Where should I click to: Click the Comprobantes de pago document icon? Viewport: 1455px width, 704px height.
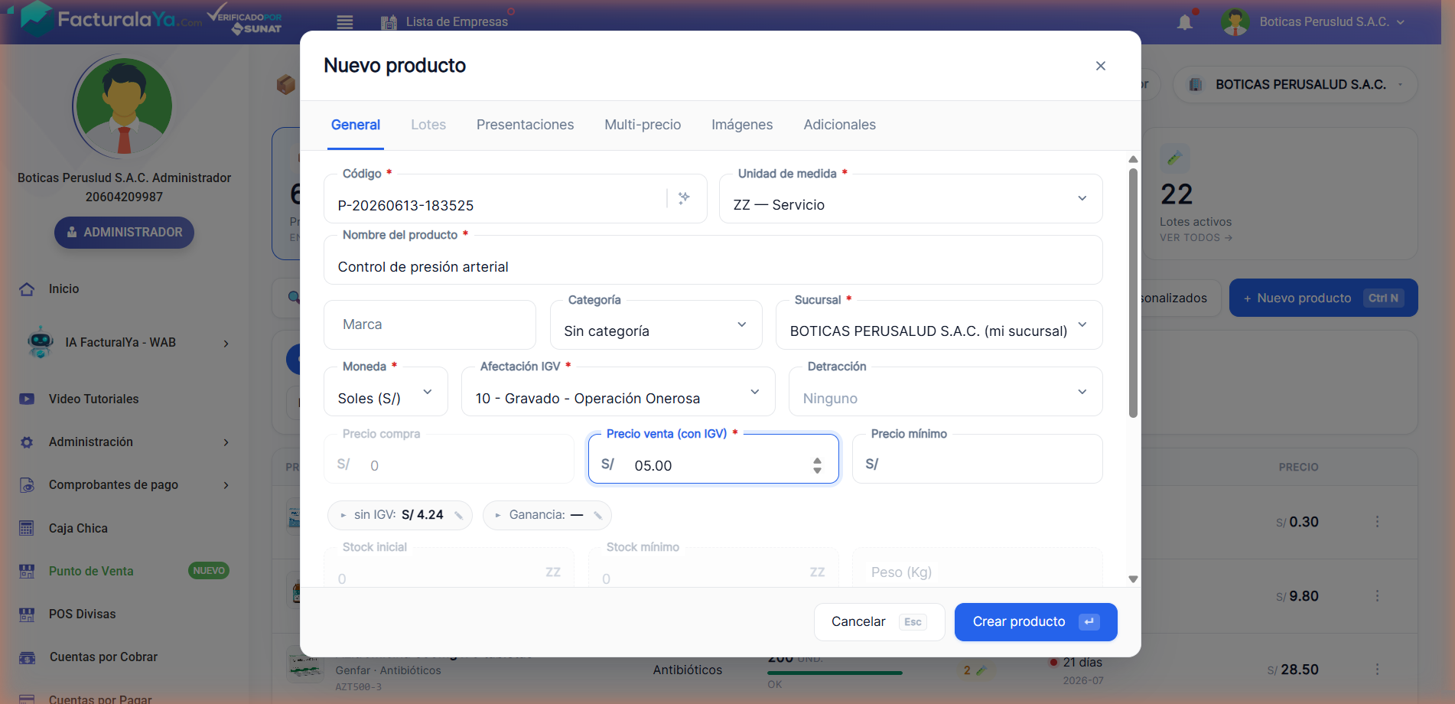pyautogui.click(x=27, y=485)
